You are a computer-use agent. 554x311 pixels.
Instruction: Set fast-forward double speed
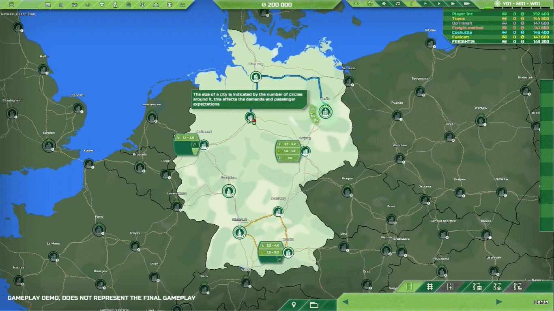(x=453, y=3)
